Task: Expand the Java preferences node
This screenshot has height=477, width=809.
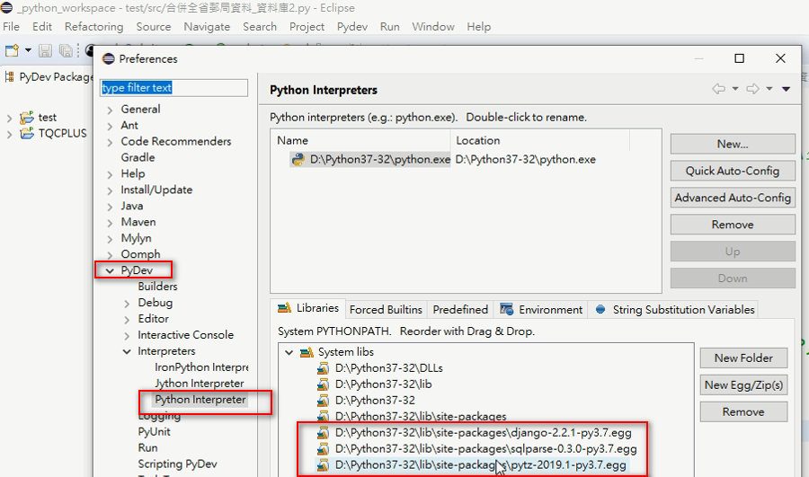Action: pos(110,207)
